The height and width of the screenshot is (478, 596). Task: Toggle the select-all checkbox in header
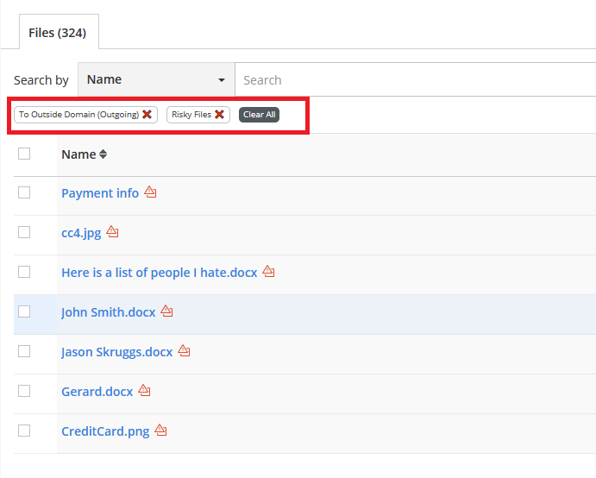coord(24,154)
